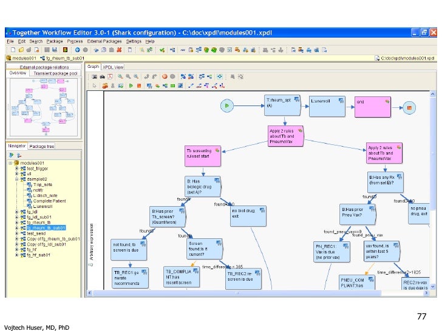Select the Transition line tool
The height and width of the screenshot is (331, 442).
point(191,85)
